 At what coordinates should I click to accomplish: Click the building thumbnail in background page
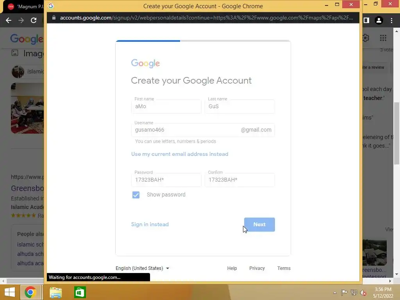(375, 253)
